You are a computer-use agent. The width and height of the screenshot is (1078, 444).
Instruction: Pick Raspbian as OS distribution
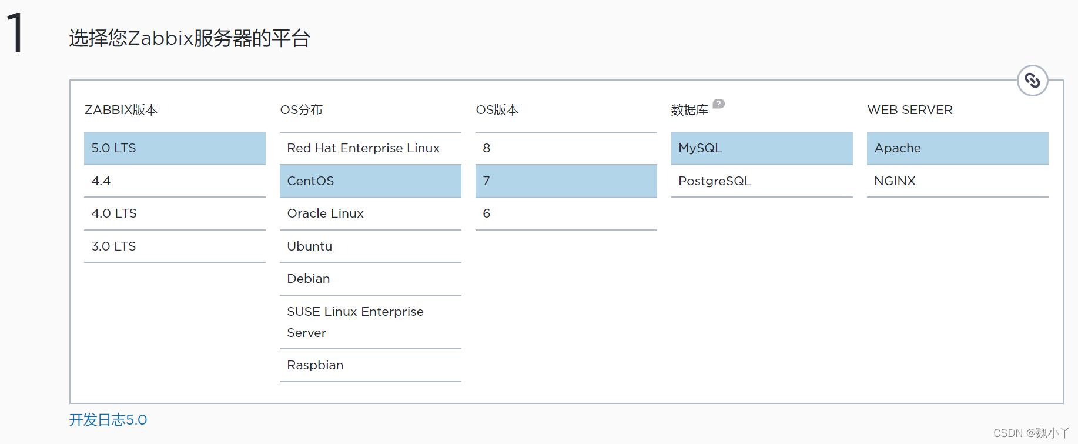[370, 365]
